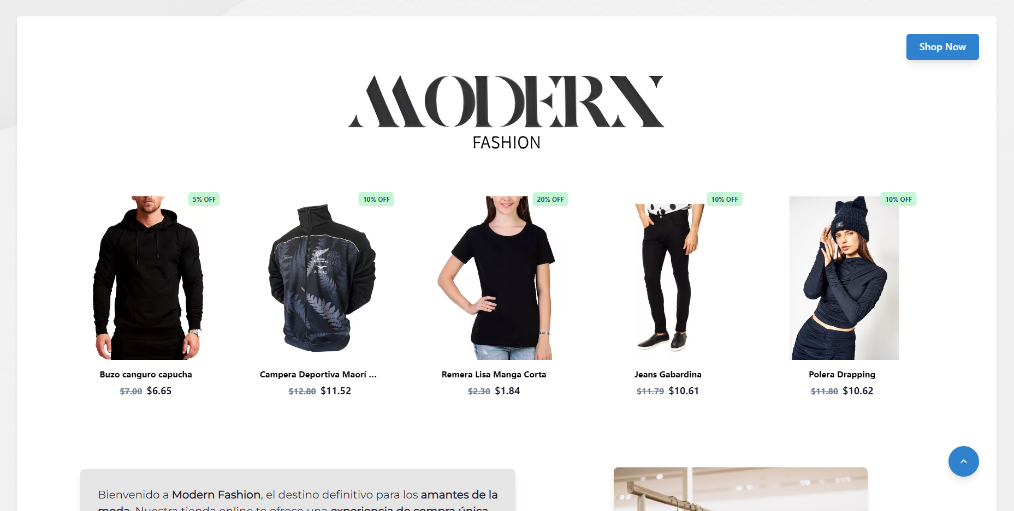The width and height of the screenshot is (1014, 511).
Task: Click the Shop Now button
Action: (x=942, y=47)
